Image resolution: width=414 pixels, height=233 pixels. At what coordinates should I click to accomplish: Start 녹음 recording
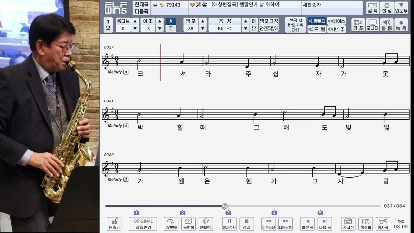(401, 25)
